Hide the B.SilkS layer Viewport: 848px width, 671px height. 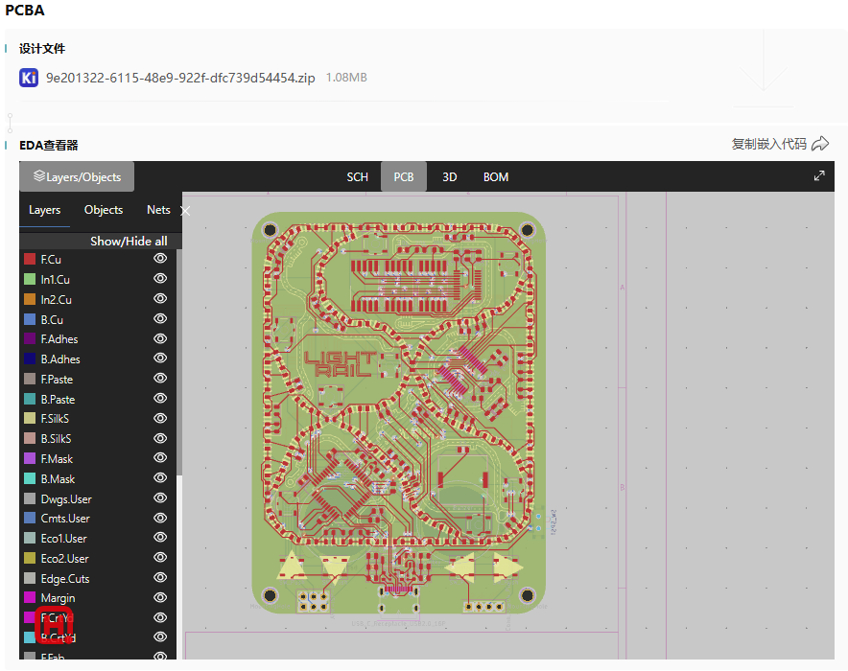(x=160, y=438)
